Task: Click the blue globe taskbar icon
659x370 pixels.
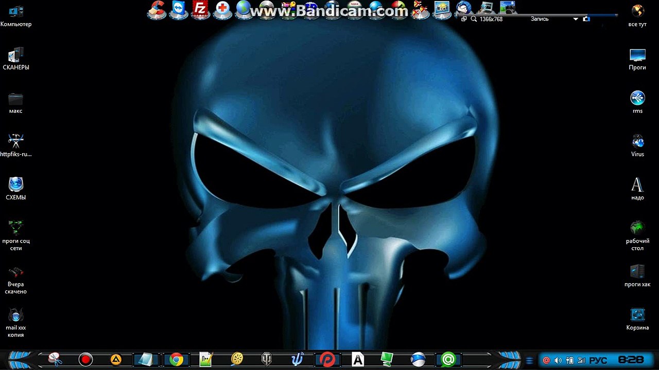Action: (x=418, y=359)
